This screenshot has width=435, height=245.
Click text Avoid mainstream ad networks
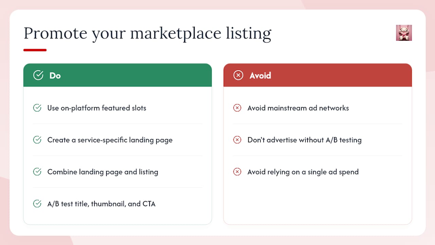[298, 108]
